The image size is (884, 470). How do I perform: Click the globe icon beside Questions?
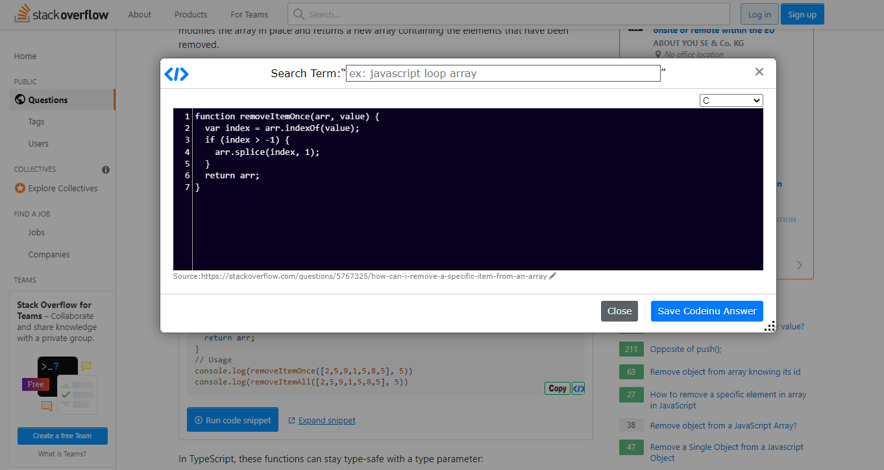(20, 100)
